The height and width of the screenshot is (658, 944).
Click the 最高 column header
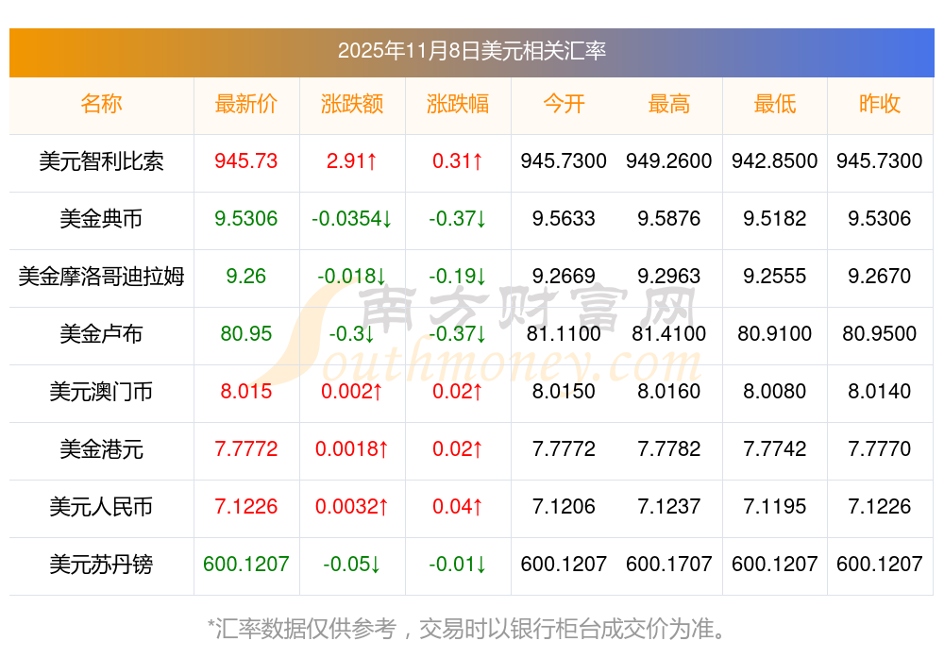tap(669, 105)
